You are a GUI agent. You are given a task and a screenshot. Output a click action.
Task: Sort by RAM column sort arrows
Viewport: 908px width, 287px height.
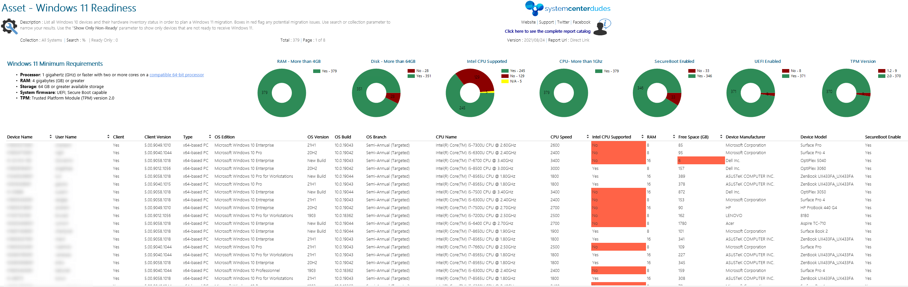674,136
